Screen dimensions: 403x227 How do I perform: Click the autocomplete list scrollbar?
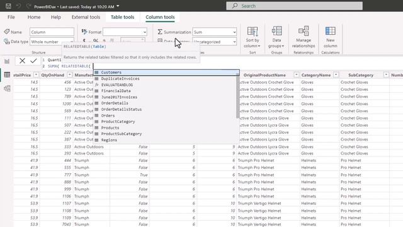coord(237,96)
